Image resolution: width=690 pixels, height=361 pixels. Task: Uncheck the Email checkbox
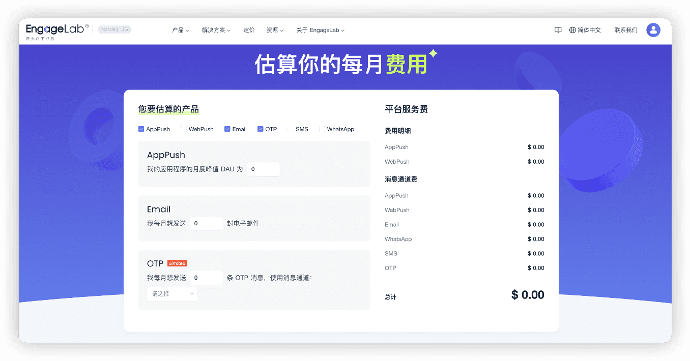click(x=227, y=129)
